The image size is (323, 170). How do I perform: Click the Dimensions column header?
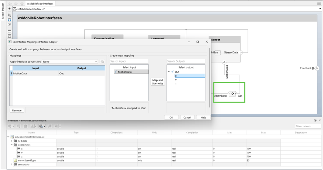tap(116, 133)
